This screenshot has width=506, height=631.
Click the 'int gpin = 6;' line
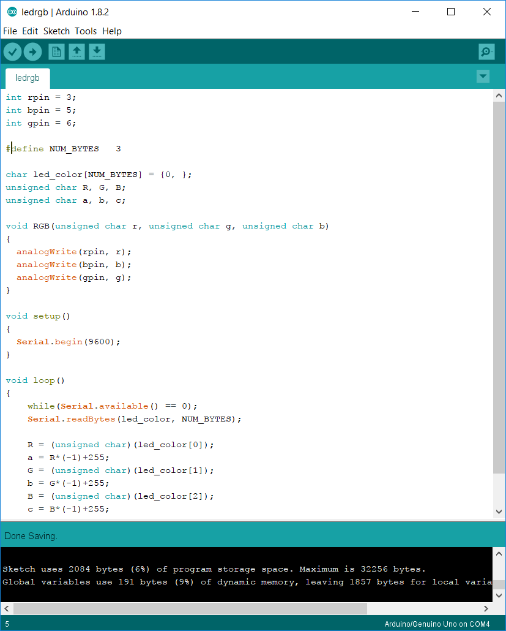(40, 123)
